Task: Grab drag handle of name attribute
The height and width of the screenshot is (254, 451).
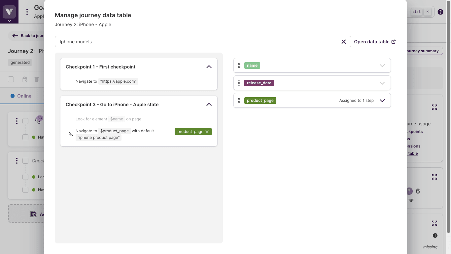Action: click(x=239, y=65)
